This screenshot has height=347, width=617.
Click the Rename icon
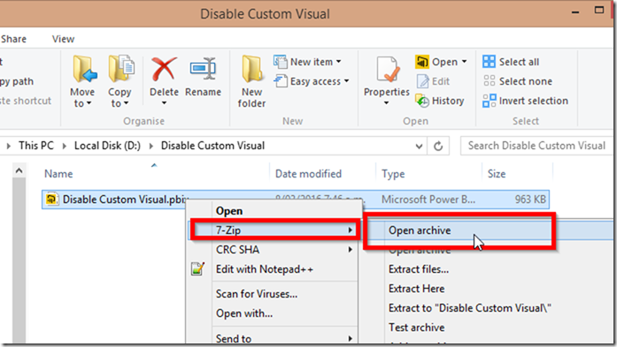[203, 69]
